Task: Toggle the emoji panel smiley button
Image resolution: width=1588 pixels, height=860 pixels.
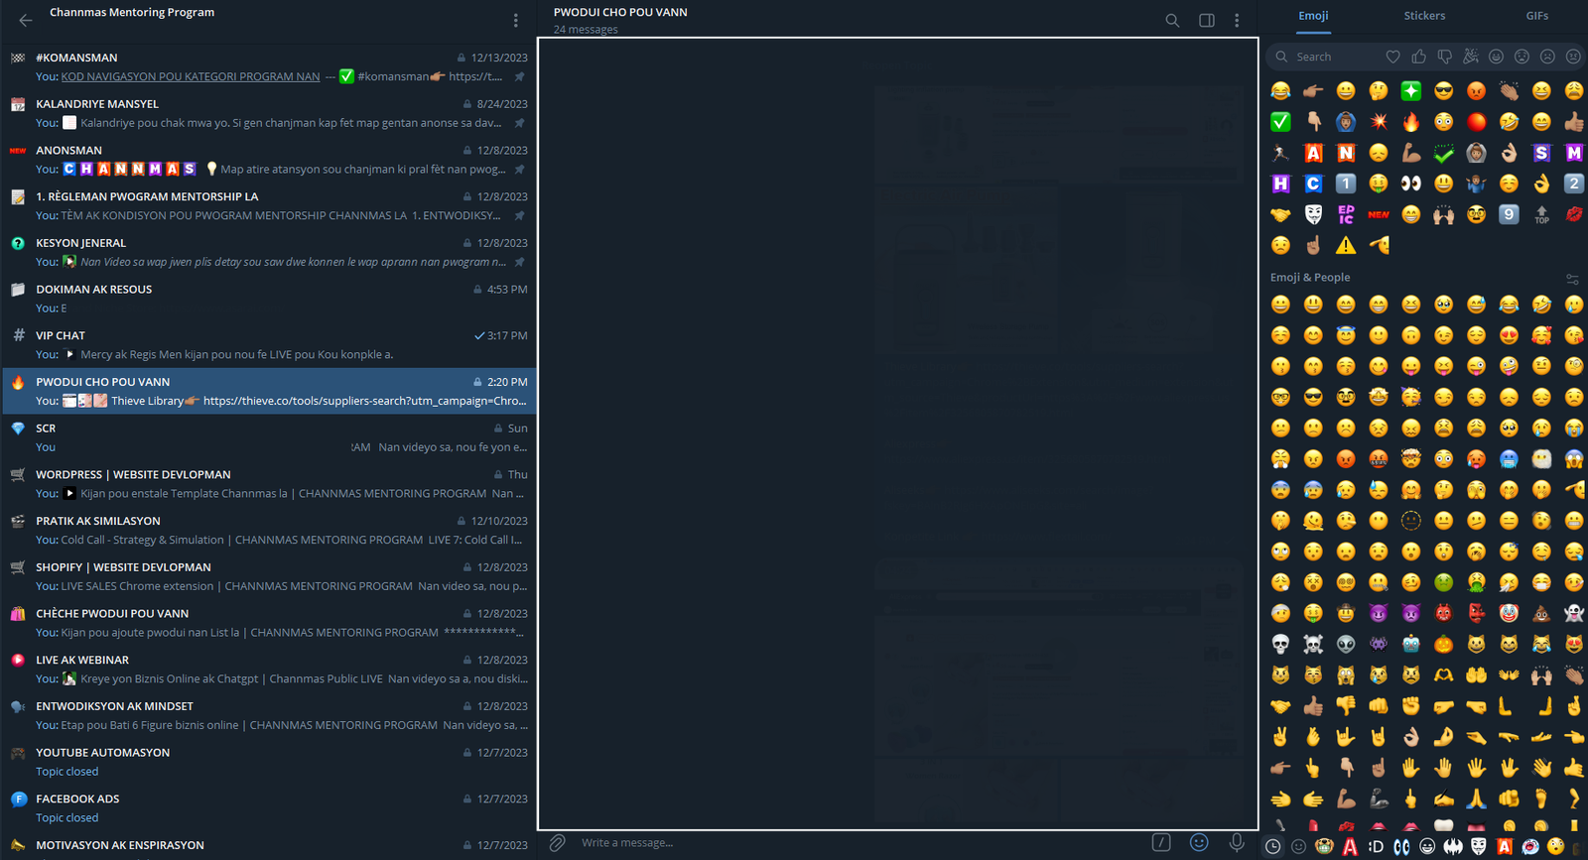Action: pyautogui.click(x=1199, y=843)
